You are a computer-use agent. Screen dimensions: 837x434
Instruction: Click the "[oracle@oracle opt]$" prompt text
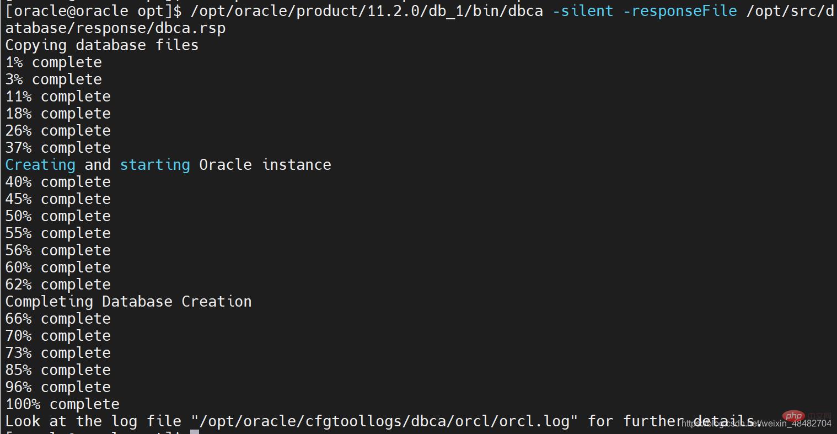(x=93, y=10)
